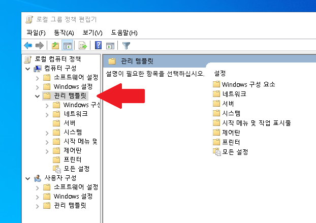Toggle the Show/Hide Action Pane icon

110,46
